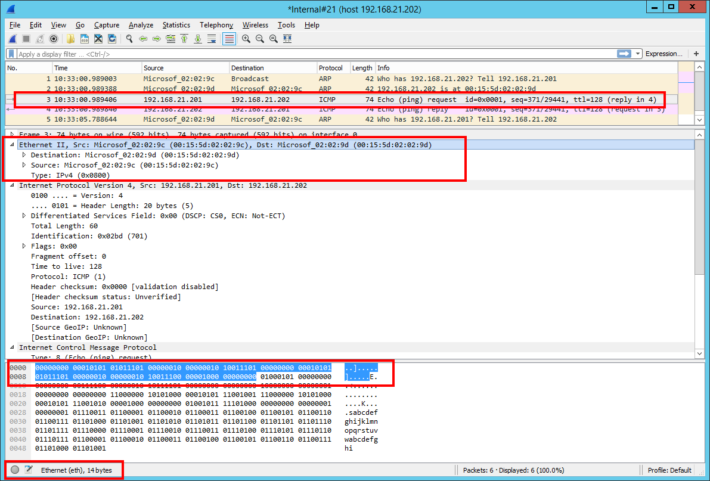Open the Tools menu

pos(286,25)
